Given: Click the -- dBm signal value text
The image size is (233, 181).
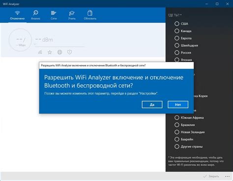Looking at the screenshot, I should coord(44,40).
